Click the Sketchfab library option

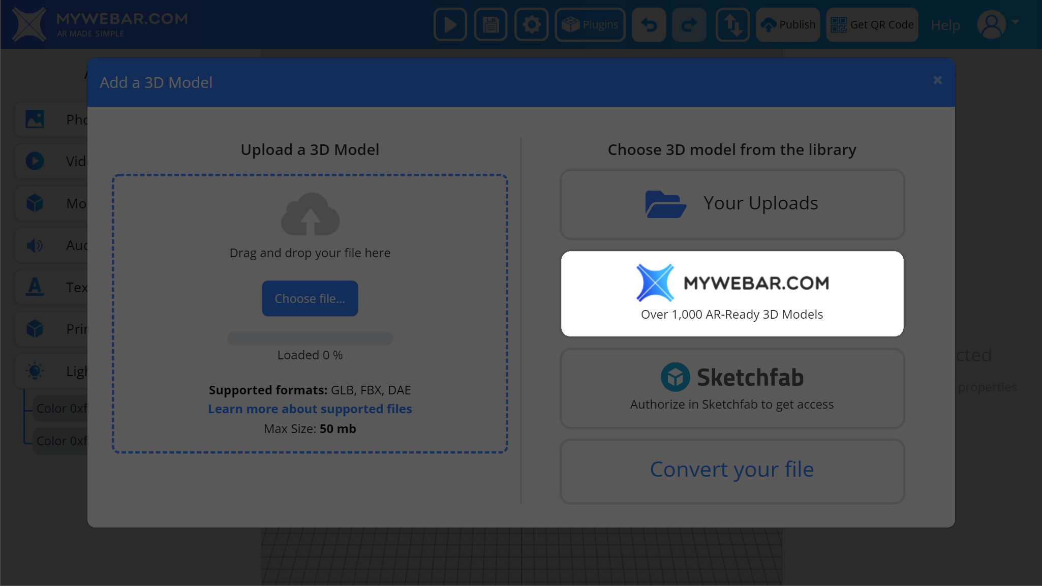coord(732,388)
